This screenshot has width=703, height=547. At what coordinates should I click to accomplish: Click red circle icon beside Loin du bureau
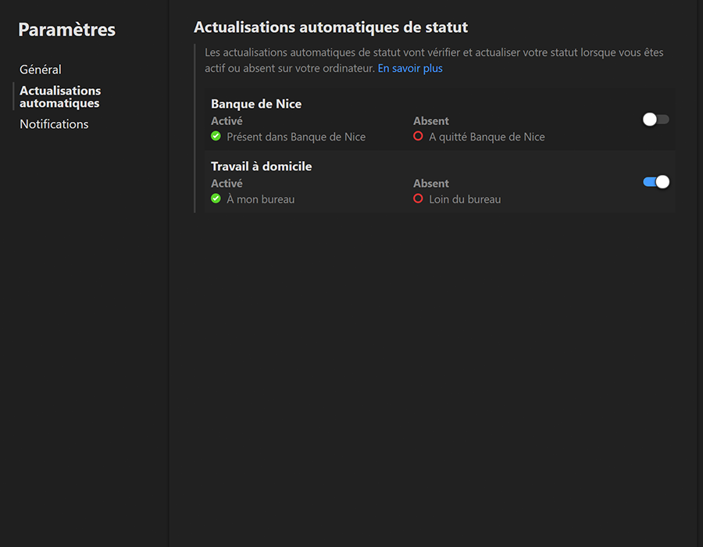[418, 198]
